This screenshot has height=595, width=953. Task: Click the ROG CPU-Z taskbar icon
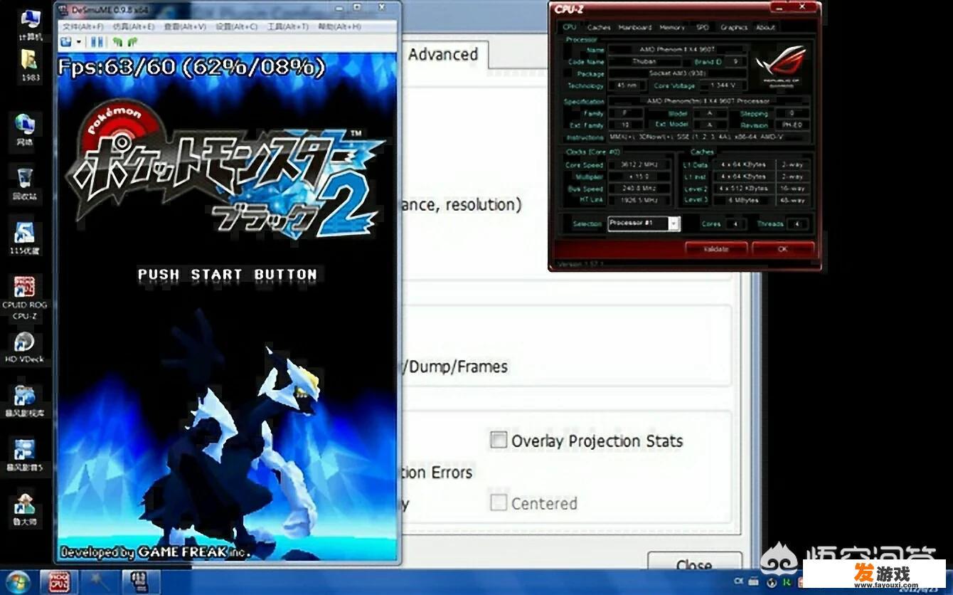coord(60,582)
